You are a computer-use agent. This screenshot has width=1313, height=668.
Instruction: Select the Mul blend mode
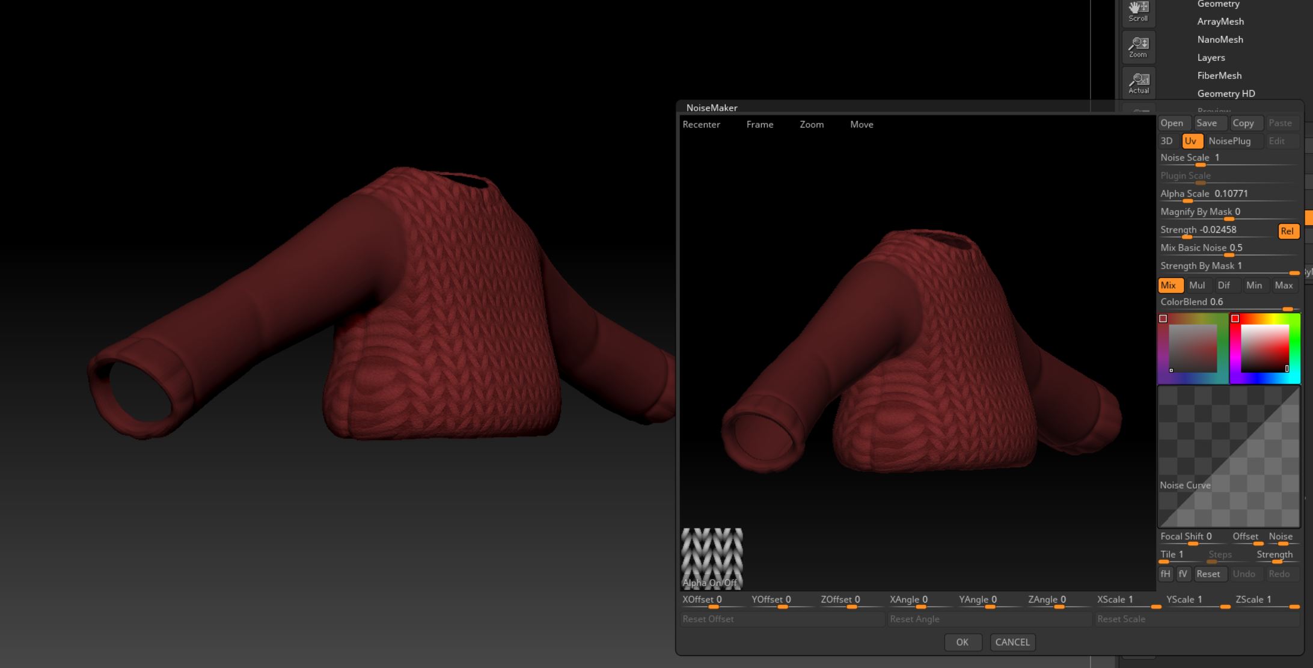(1197, 285)
